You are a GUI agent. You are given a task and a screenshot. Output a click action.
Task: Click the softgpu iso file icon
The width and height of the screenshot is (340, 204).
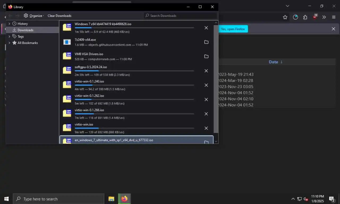[67, 70]
